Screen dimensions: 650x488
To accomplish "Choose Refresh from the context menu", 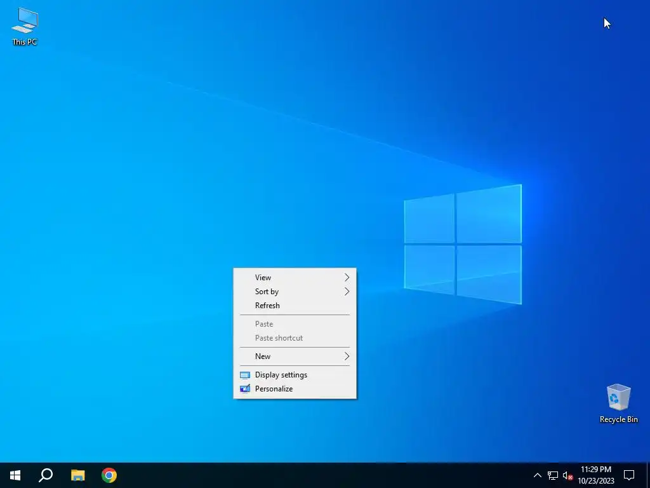I will pos(295,306).
